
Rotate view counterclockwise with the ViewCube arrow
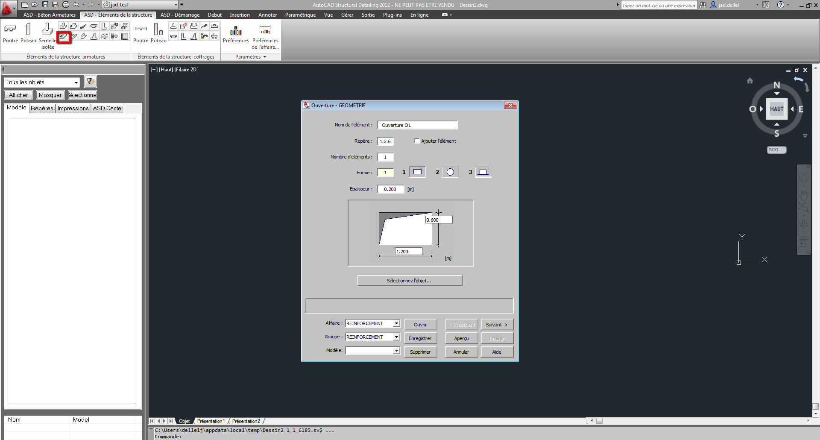(798, 79)
